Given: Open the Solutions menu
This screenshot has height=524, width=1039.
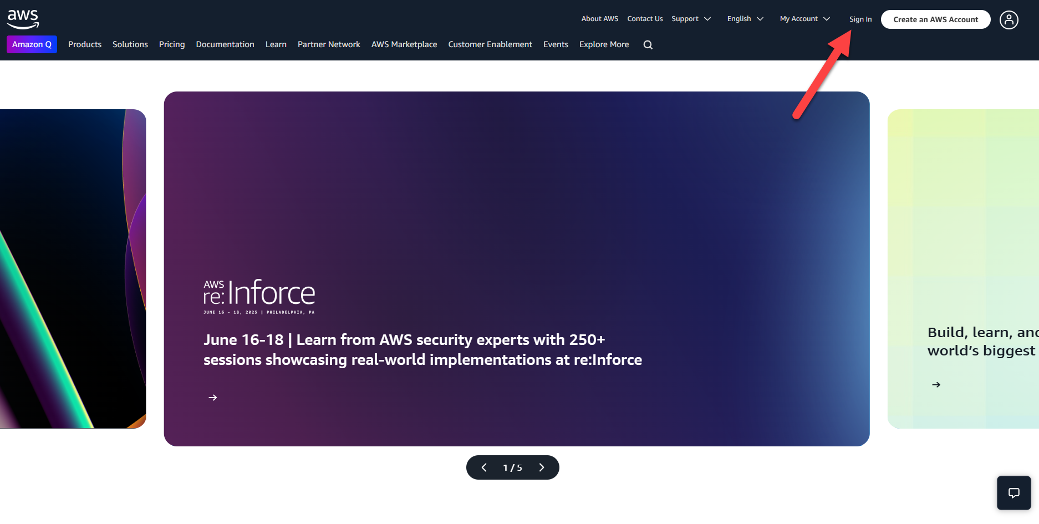Looking at the screenshot, I should (130, 44).
